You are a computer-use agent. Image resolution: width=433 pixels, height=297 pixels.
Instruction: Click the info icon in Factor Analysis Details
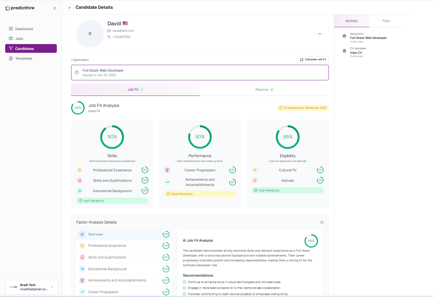click(322, 222)
